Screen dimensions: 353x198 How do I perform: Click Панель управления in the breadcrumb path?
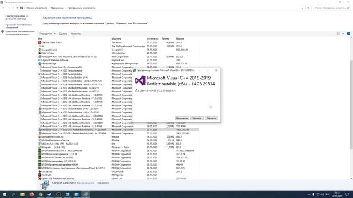[x=37, y=8]
